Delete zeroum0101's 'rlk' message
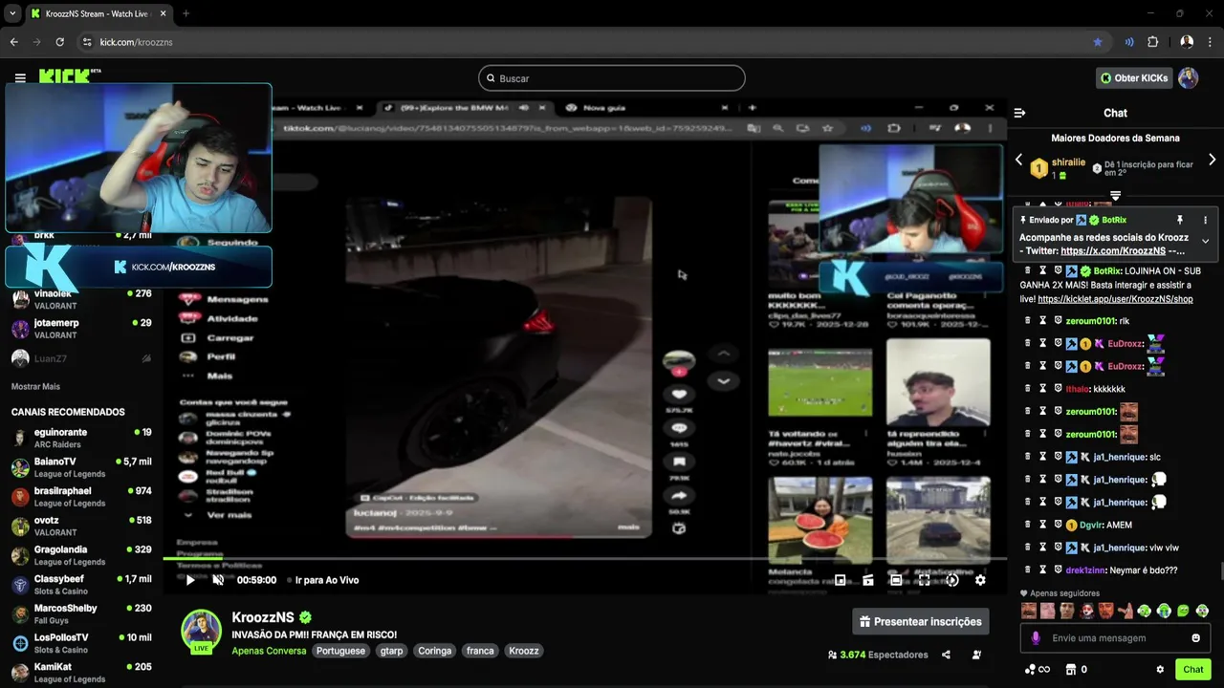Image resolution: width=1224 pixels, height=688 pixels. tap(1028, 321)
